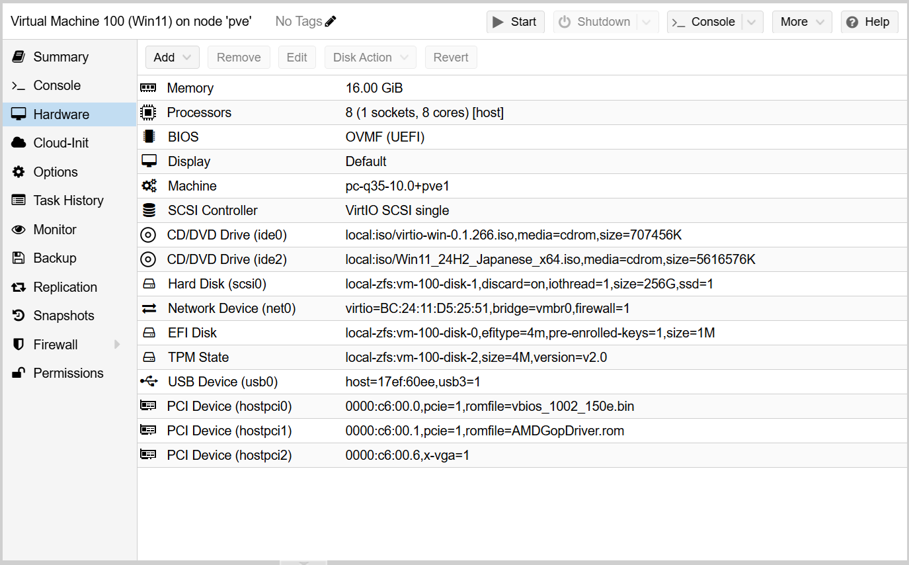Screen dimensions: 909x565
Task: Click the Network Device (net0) arrows icon
Action: click(x=149, y=308)
